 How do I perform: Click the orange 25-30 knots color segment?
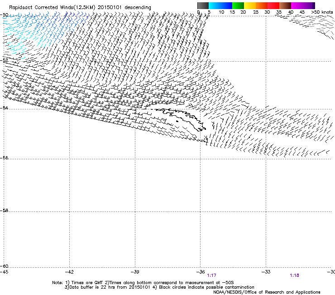click(x=262, y=5)
